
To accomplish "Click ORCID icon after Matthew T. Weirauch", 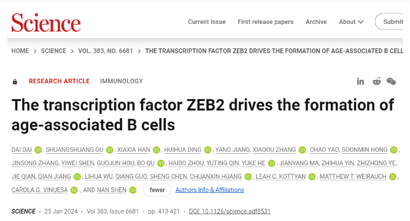I will (393, 177).
